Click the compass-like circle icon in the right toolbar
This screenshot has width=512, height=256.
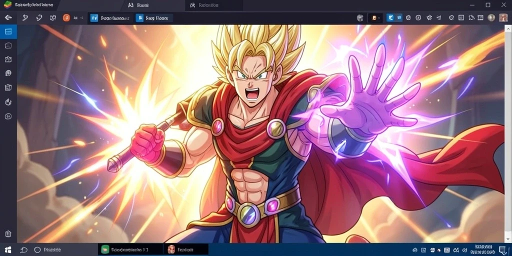(x=418, y=17)
